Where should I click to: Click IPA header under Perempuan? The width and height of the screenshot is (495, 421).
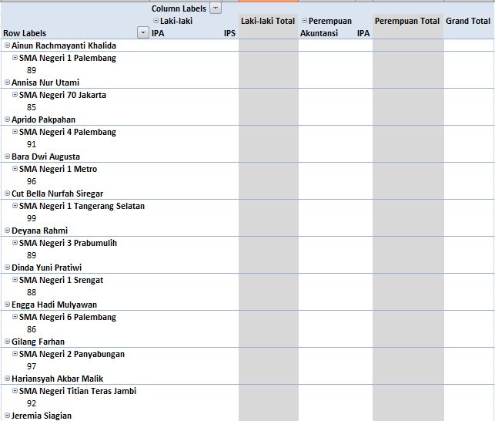[x=363, y=33]
